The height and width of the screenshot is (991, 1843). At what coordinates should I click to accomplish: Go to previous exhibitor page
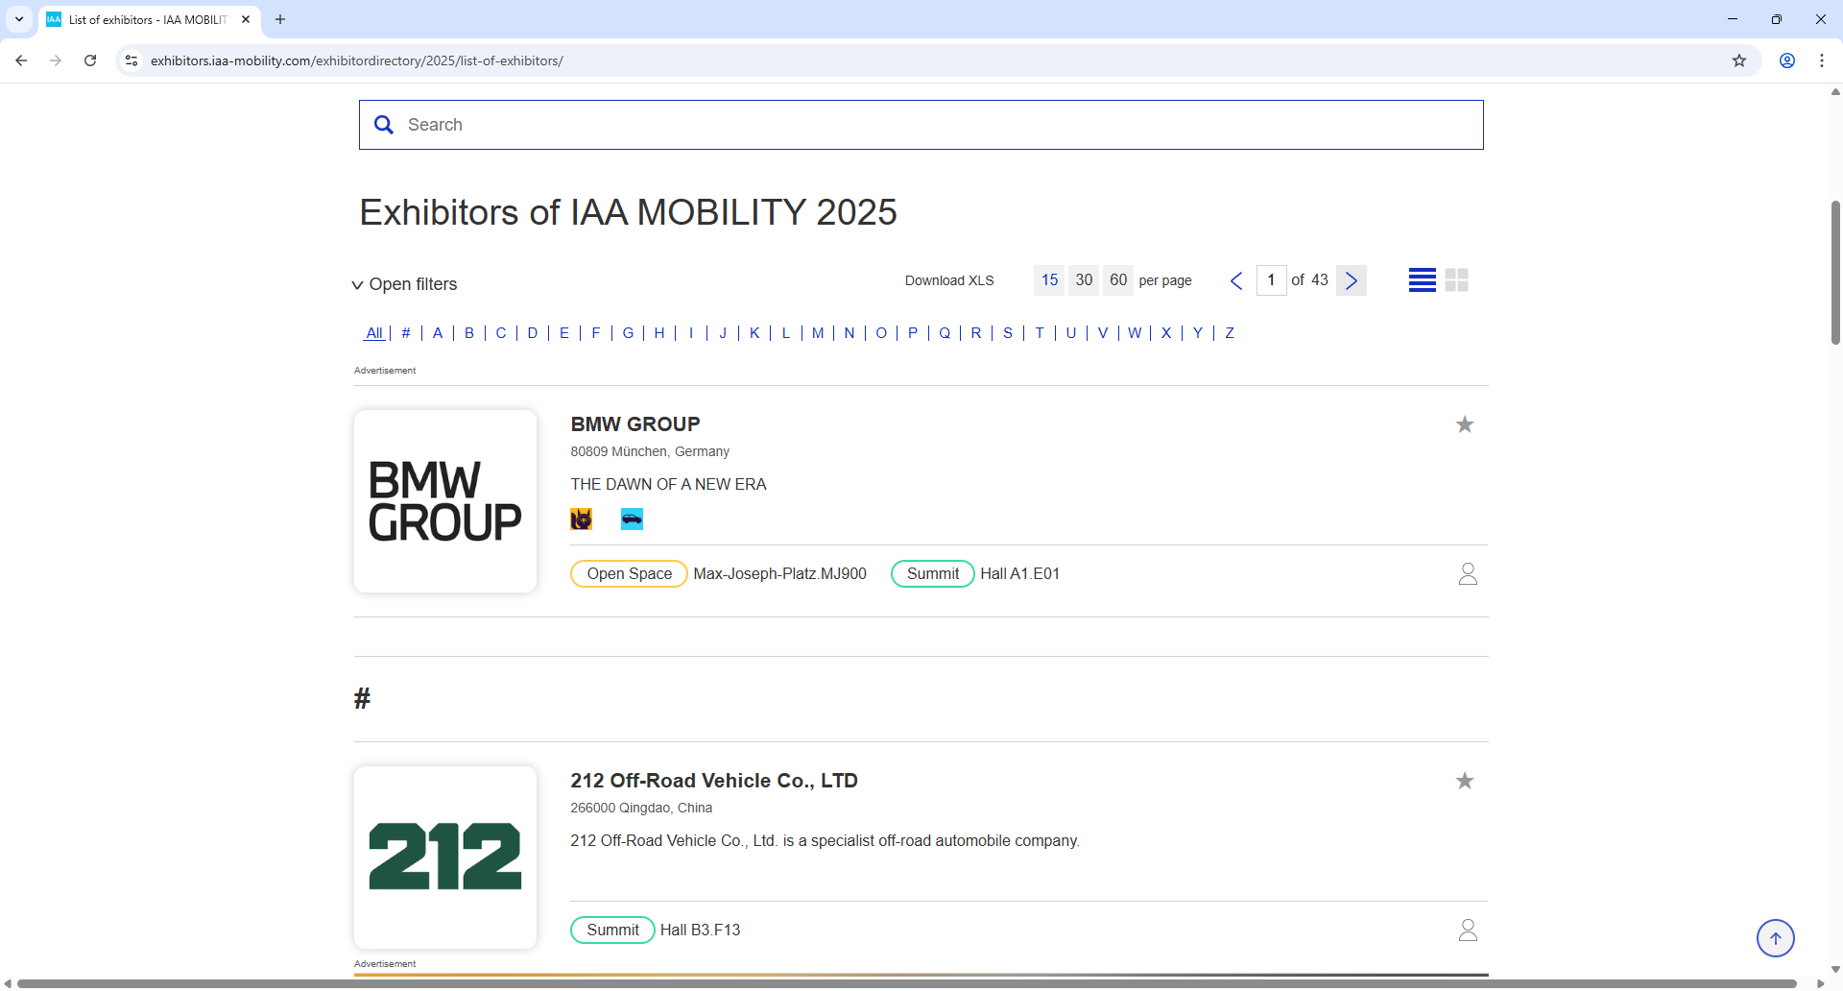coord(1235,279)
